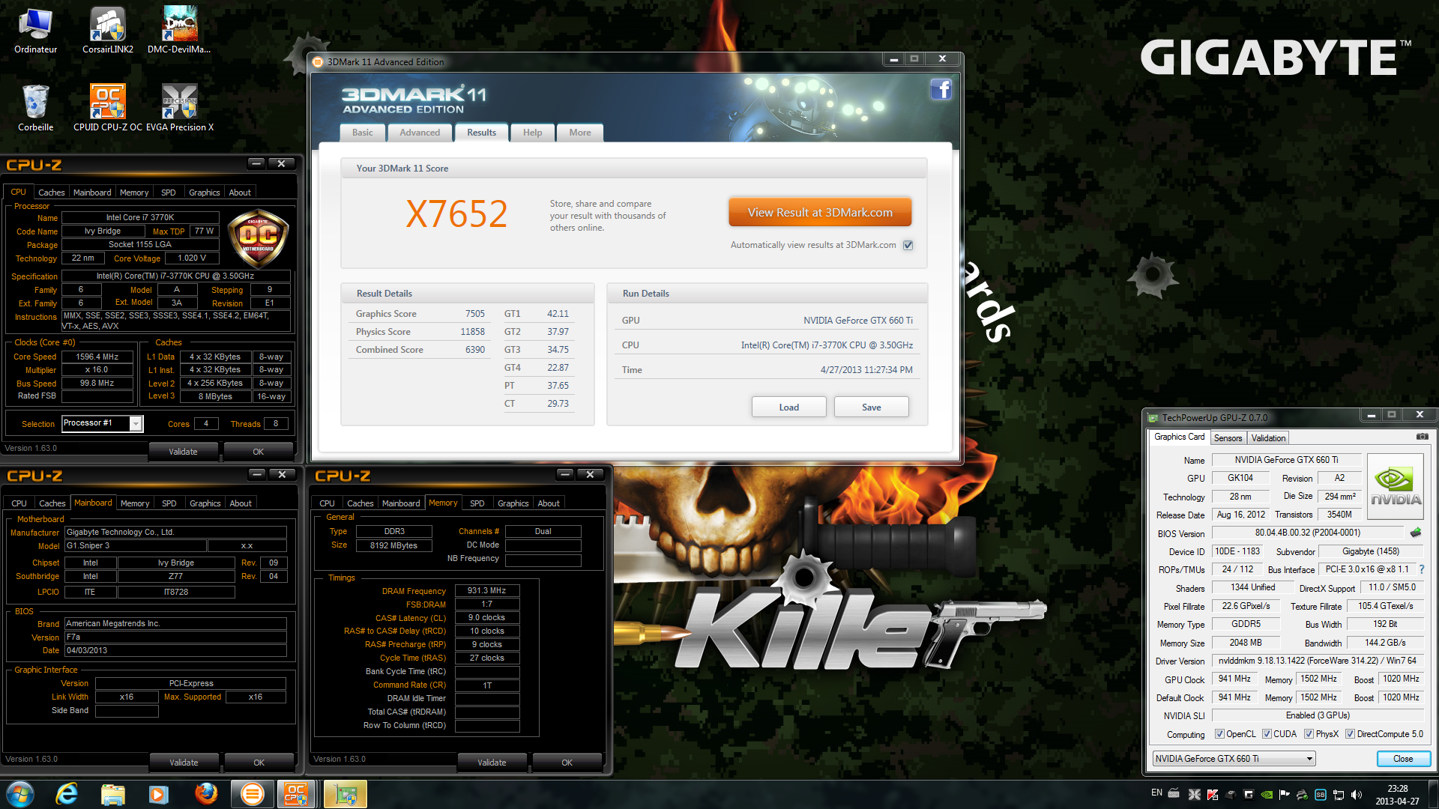Click the Core Speed value 1596.4 MHz
The width and height of the screenshot is (1439, 809).
[97, 357]
